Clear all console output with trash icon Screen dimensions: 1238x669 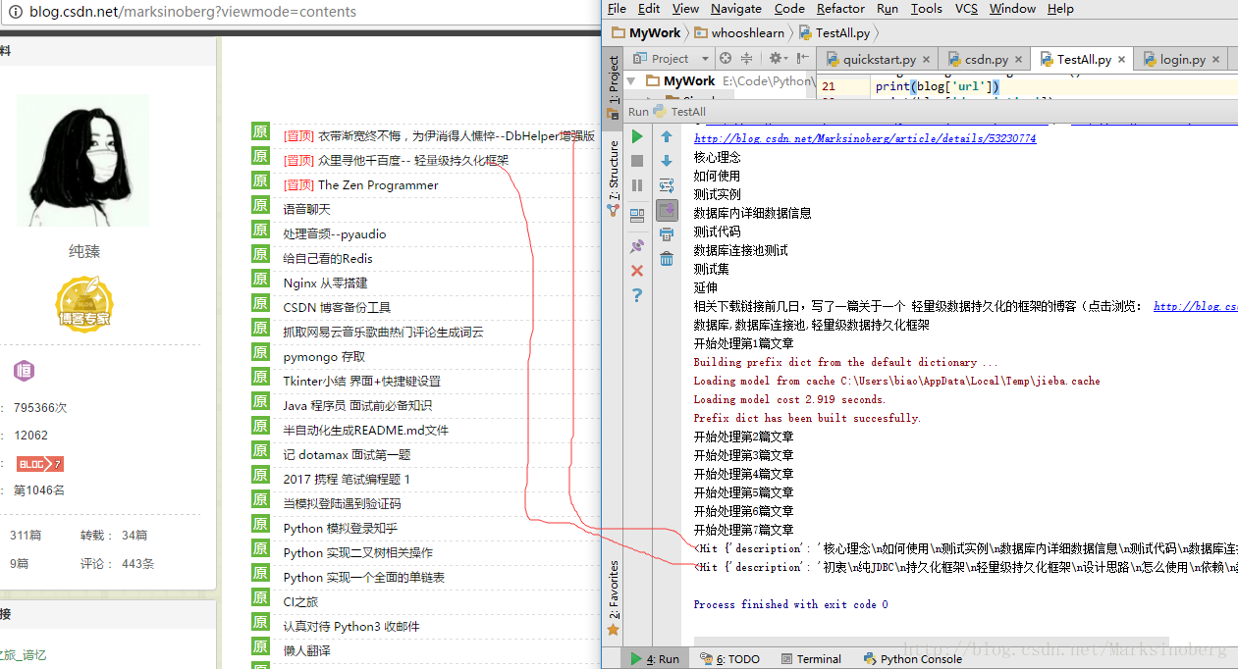[667, 259]
